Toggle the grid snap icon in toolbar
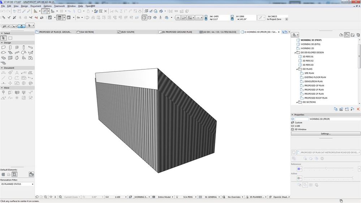Image resolution: width=361 pixels, height=203 pixels. [61, 11]
